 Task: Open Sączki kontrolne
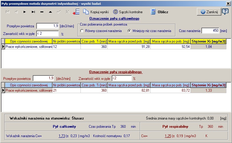(x=128, y=12)
